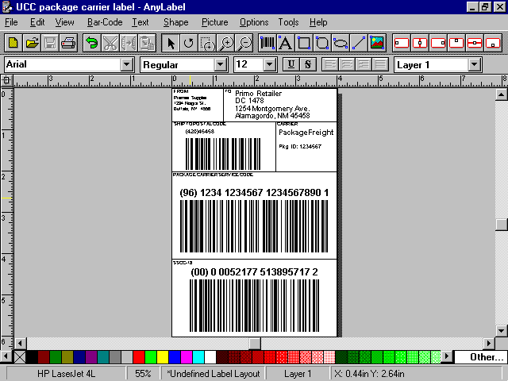This screenshot has width=508, height=381.
Task: Print the label
Action: click(x=68, y=43)
